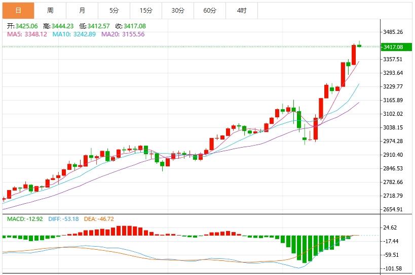Viewport: 415px width, 275px height.
Task: Click the MA5: 3348.12 legend label
Action: pos(27,34)
